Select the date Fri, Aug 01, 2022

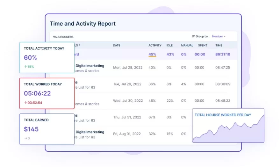point(127,134)
